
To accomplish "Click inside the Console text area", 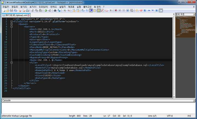I will click(99, 108).
